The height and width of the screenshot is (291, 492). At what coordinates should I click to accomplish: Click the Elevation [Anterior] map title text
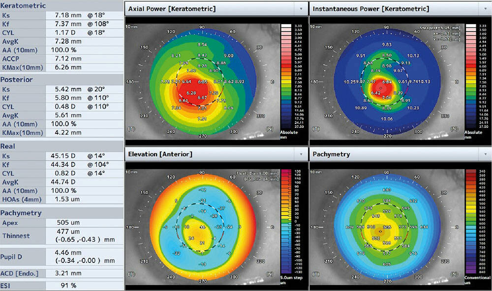160,154
